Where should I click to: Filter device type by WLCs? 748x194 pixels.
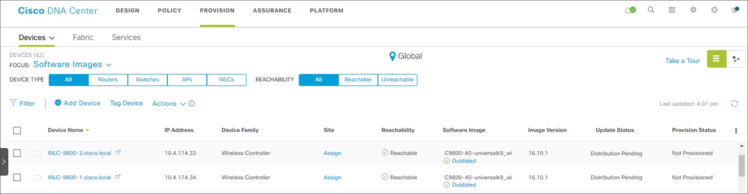pos(227,80)
